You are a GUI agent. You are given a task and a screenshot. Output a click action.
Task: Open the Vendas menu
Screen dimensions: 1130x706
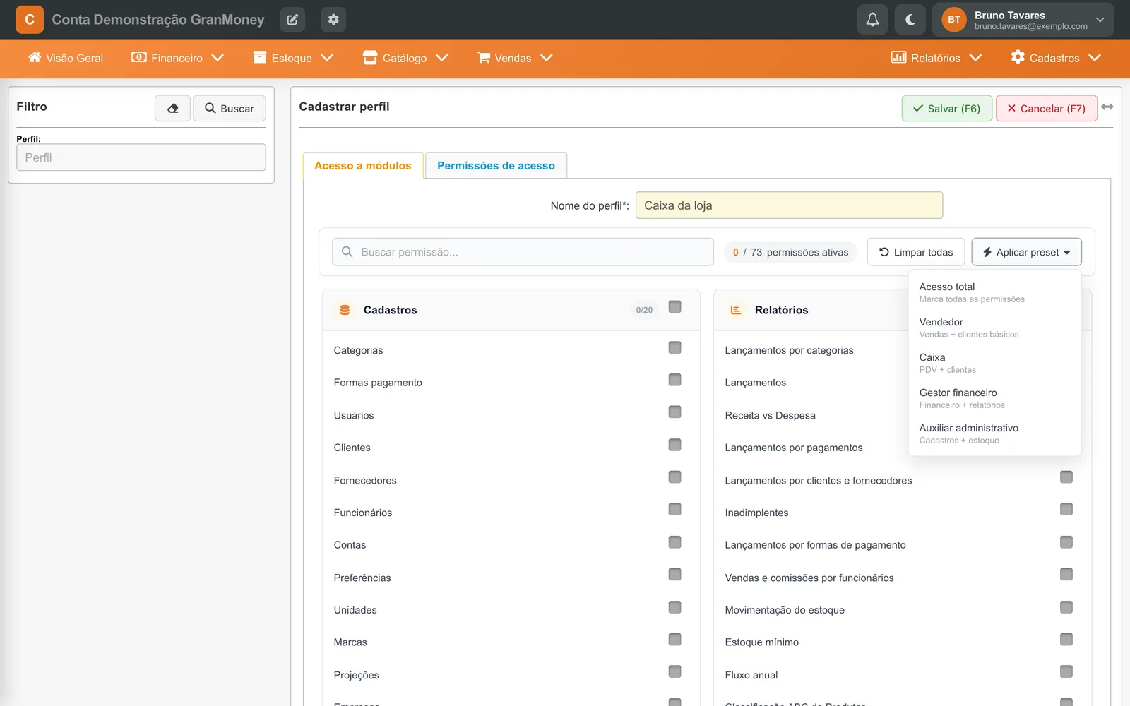[515, 58]
